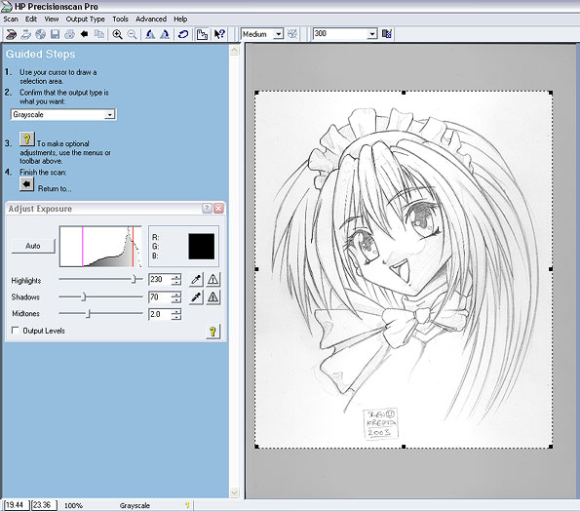The height and width of the screenshot is (512, 580).
Task: Open the 300 resolution dropdown
Action: click(x=372, y=34)
